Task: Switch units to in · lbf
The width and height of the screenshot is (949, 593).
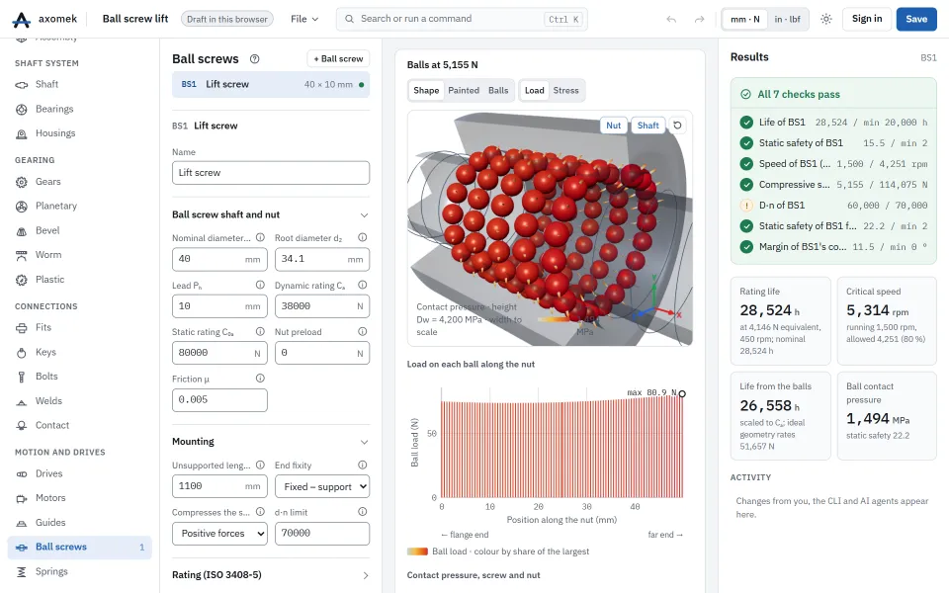Action: (x=788, y=20)
